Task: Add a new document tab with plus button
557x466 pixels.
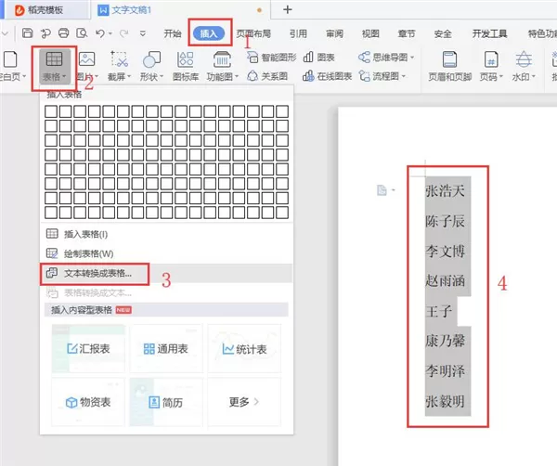Action: (x=288, y=9)
